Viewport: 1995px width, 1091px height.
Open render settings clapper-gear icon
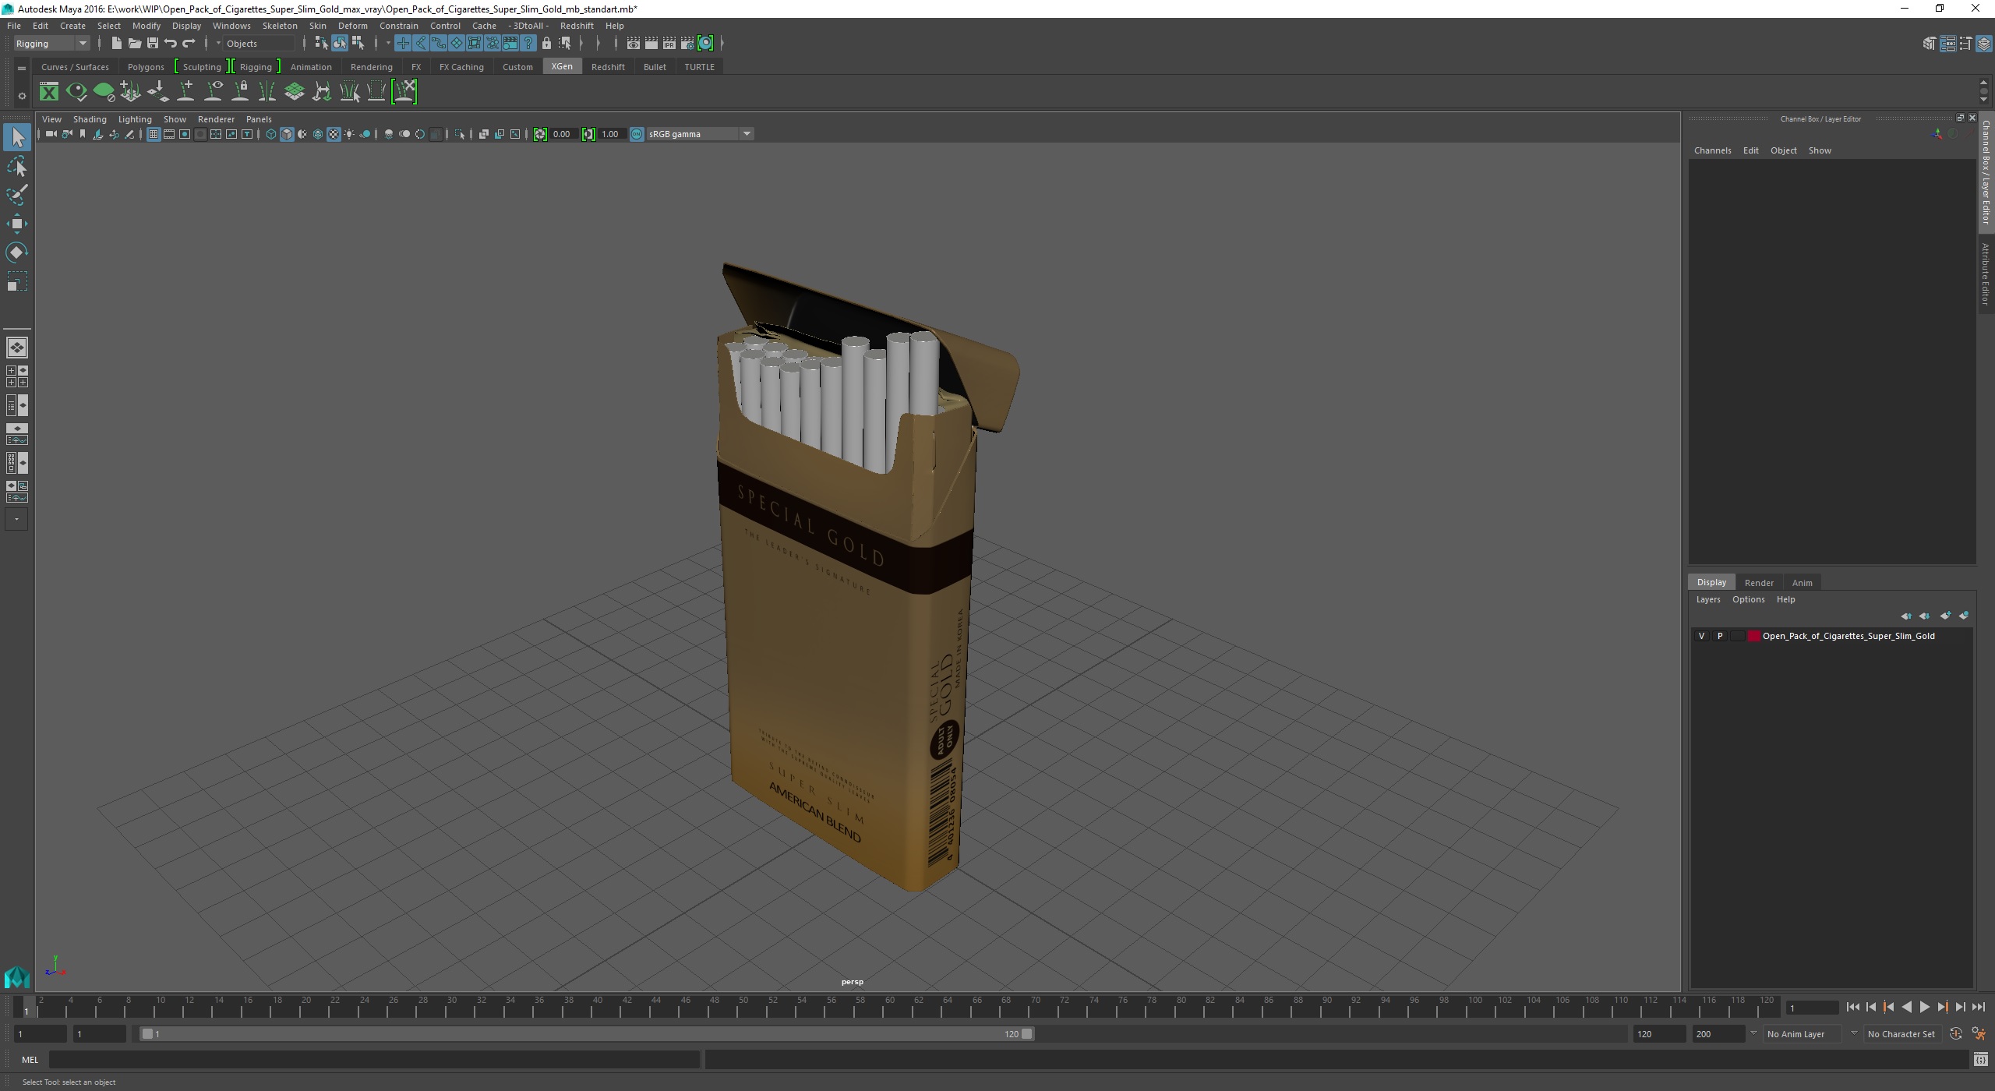[687, 43]
